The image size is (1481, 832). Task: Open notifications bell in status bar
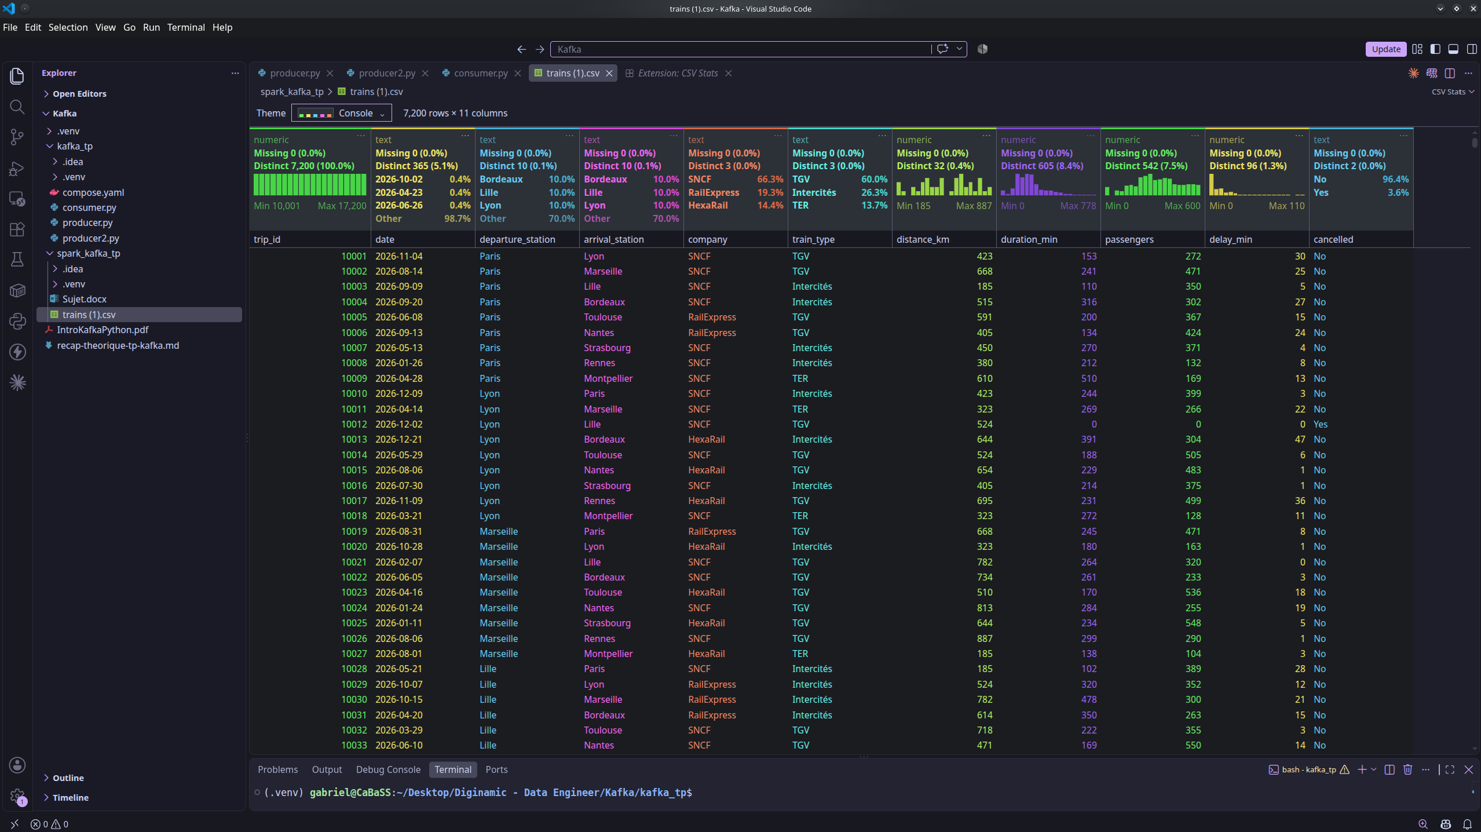click(1467, 824)
